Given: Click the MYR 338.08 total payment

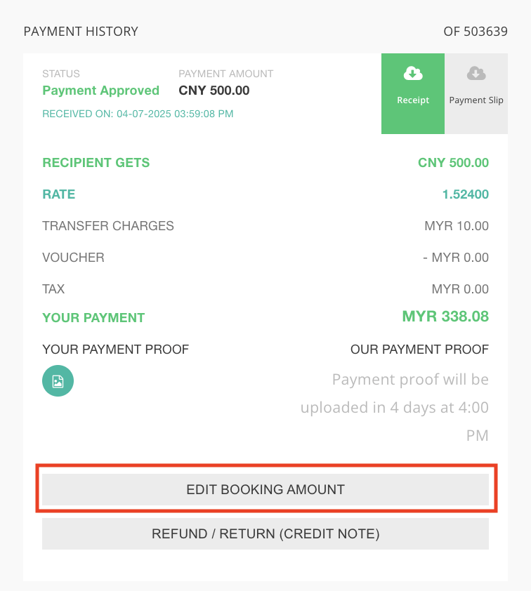Looking at the screenshot, I should coord(445,317).
